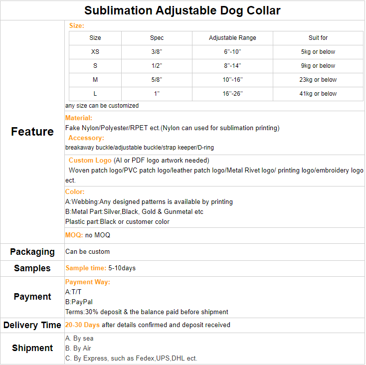Click the orange Accessory label
The image size is (366, 365).
86,138
